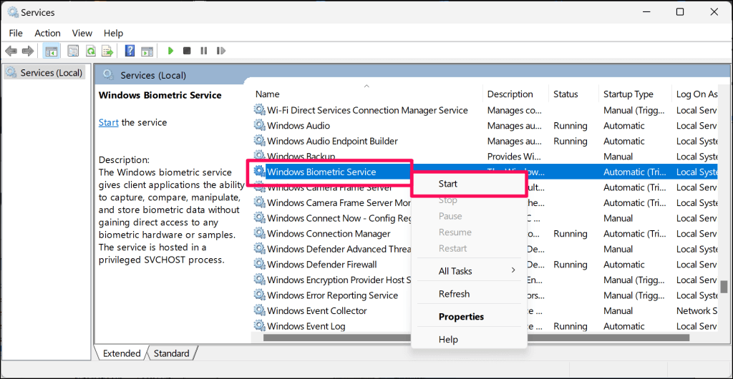Screen dimensions: 733x379
Task: Click the Export List toolbar icon
Action: 107,51
